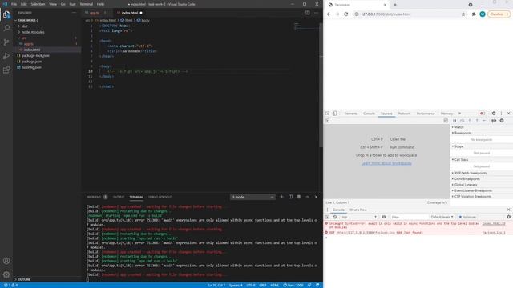The width and height of the screenshot is (513, 288).
Task: Open the Selection menu in VS Code
Action: (38, 4)
